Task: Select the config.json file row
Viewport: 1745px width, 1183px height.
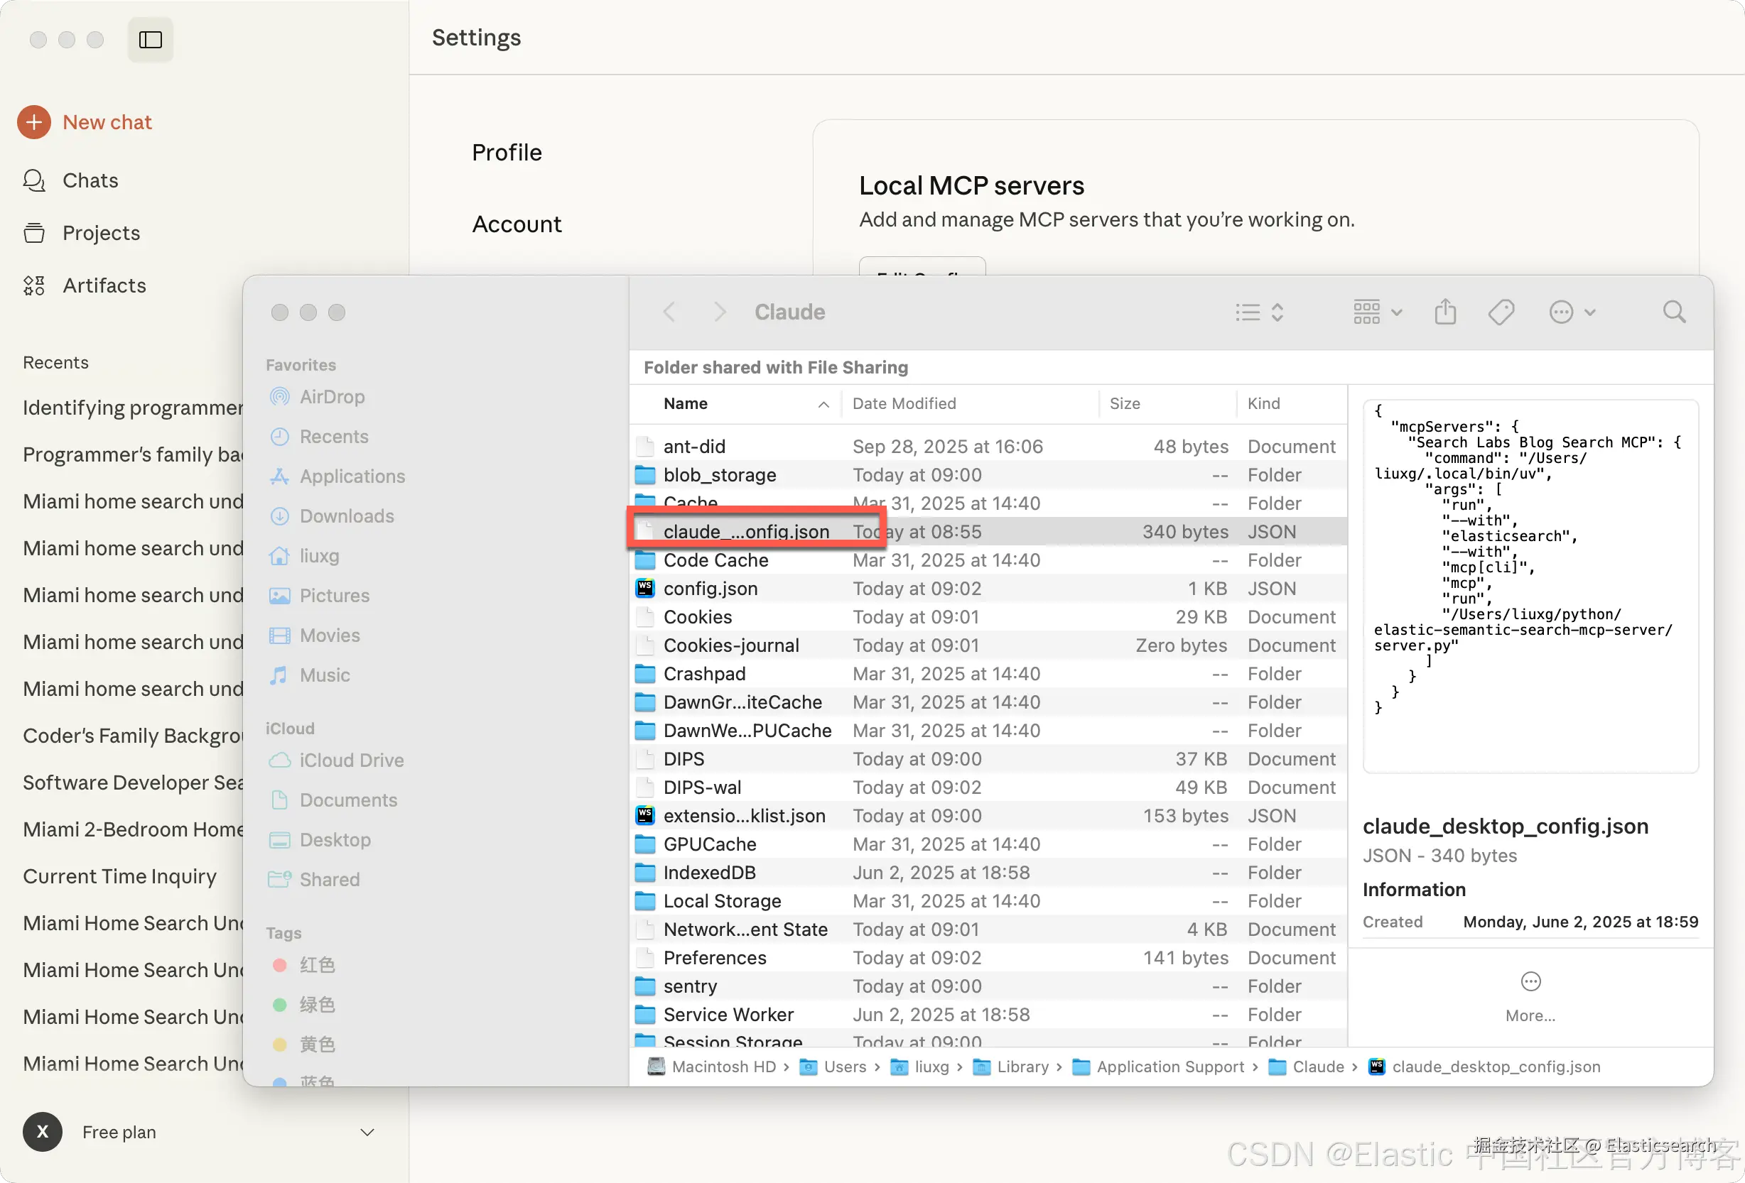Action: 711,589
